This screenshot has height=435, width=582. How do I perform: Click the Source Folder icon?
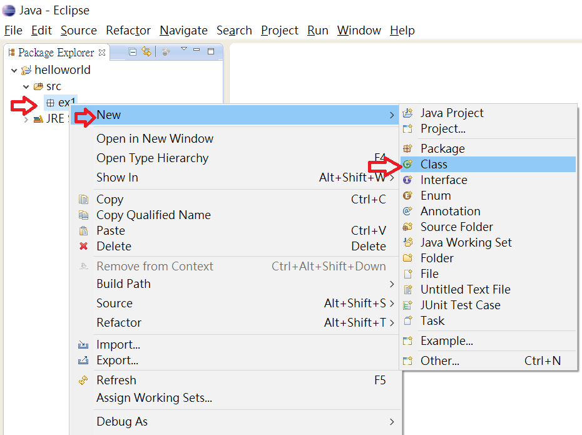click(407, 227)
